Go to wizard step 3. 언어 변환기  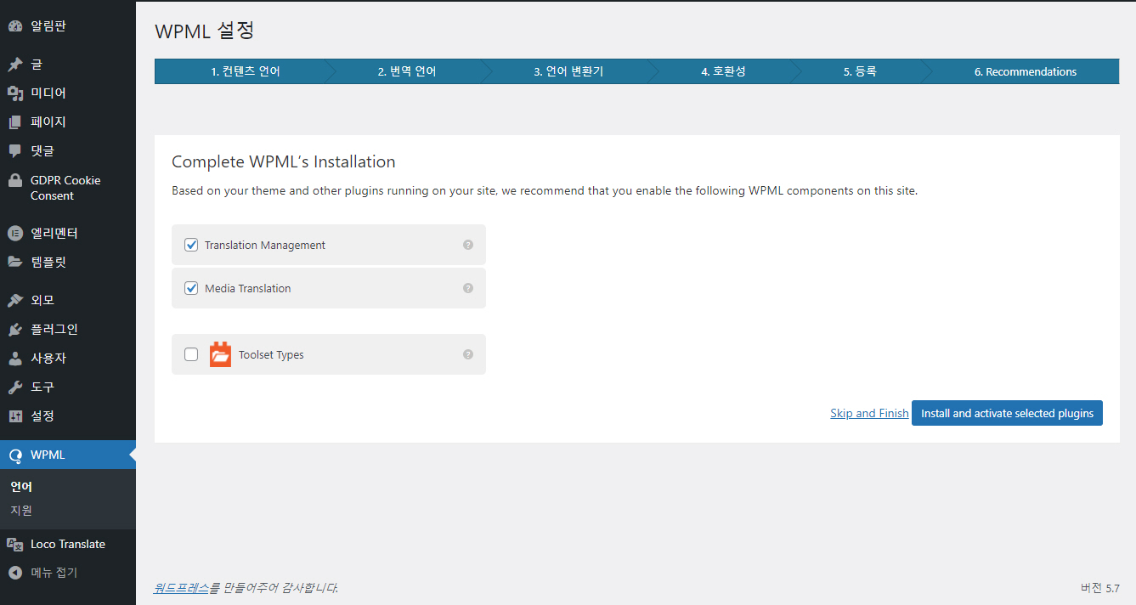tap(568, 71)
